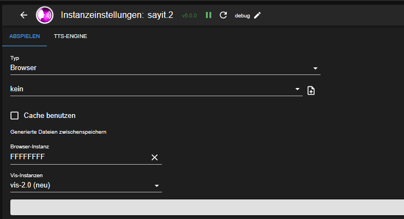The height and width of the screenshot is (219, 404).
Task: Switch to the ABSPIELEN tab
Action: 24,36
